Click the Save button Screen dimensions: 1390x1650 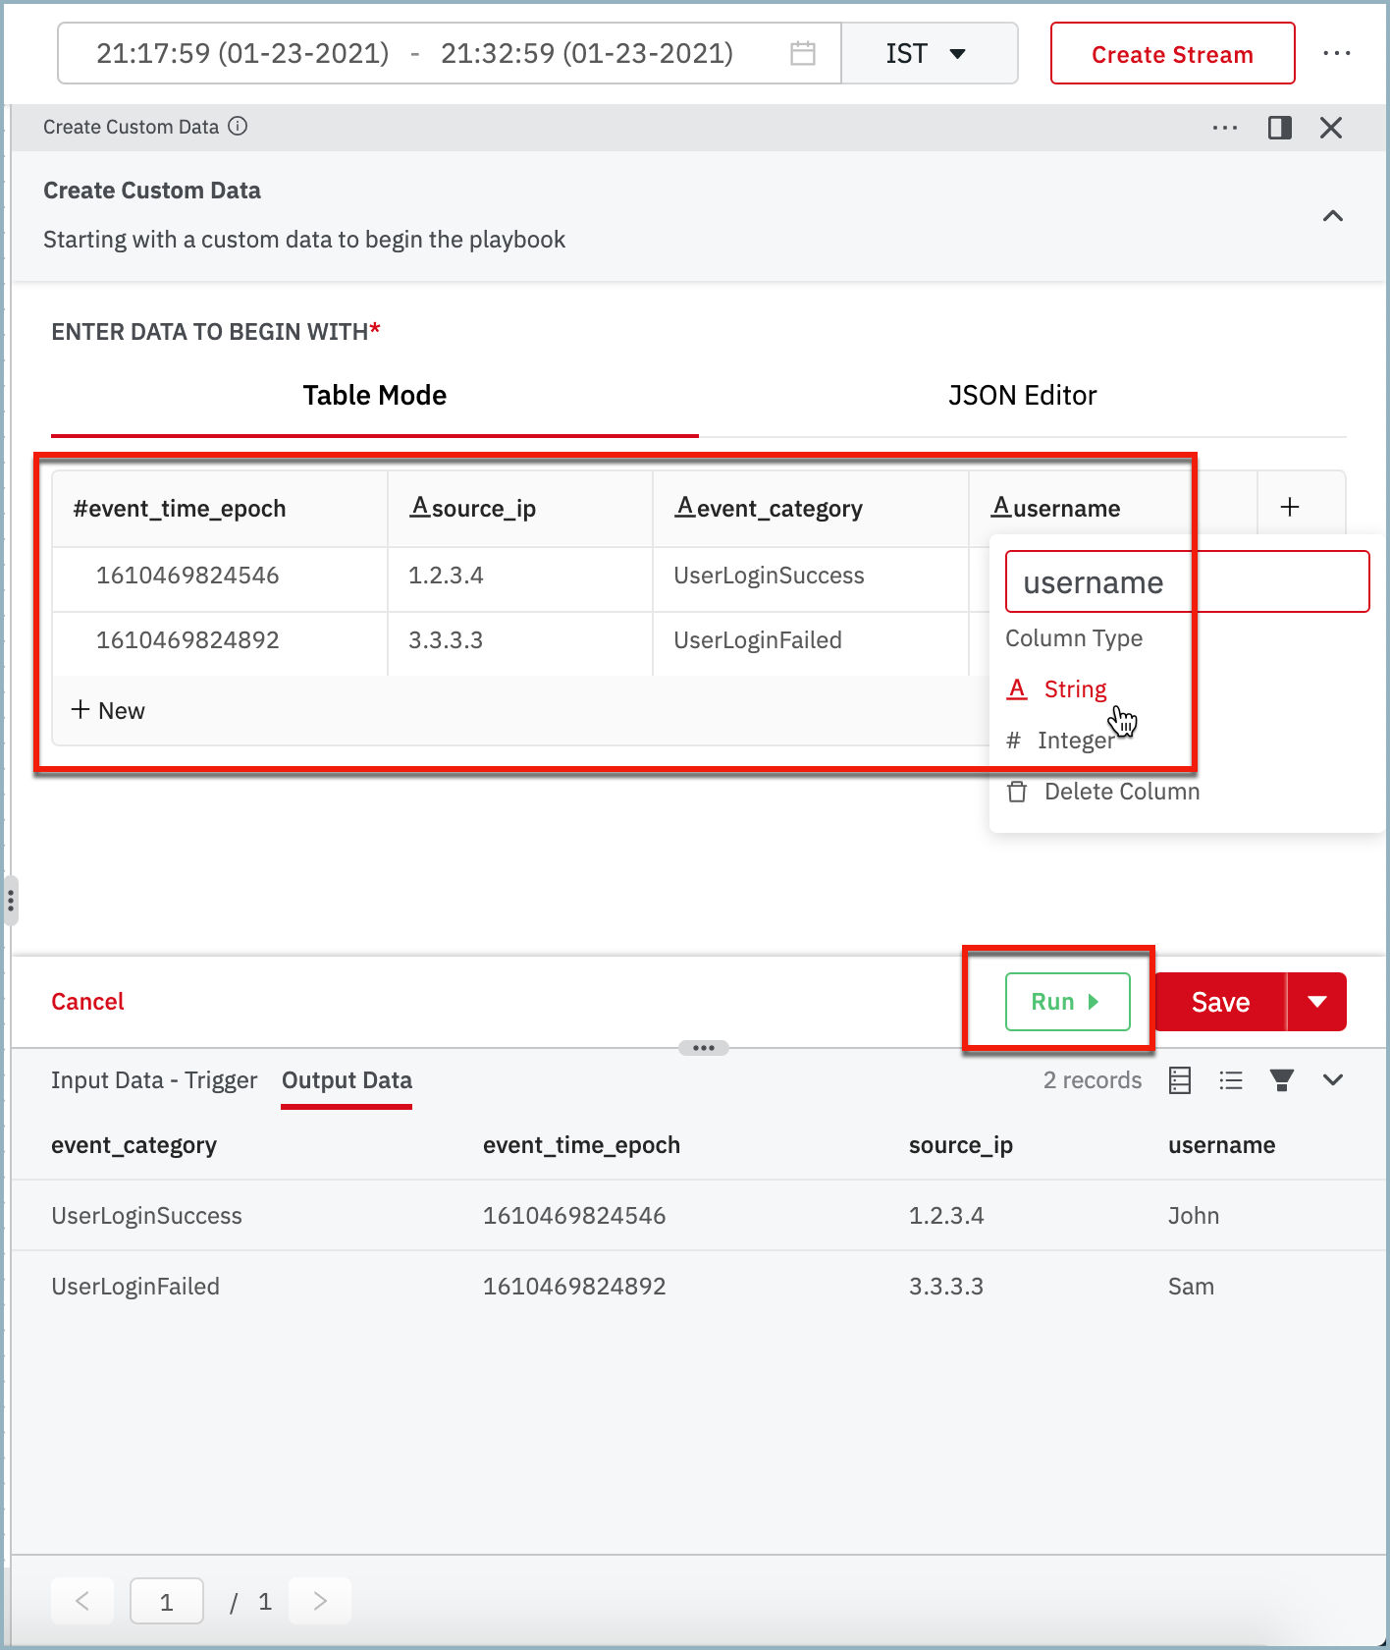pyautogui.click(x=1220, y=1002)
